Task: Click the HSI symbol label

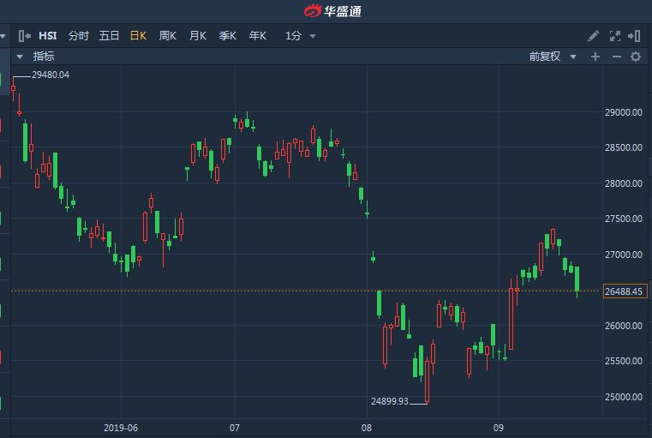Action: (47, 36)
